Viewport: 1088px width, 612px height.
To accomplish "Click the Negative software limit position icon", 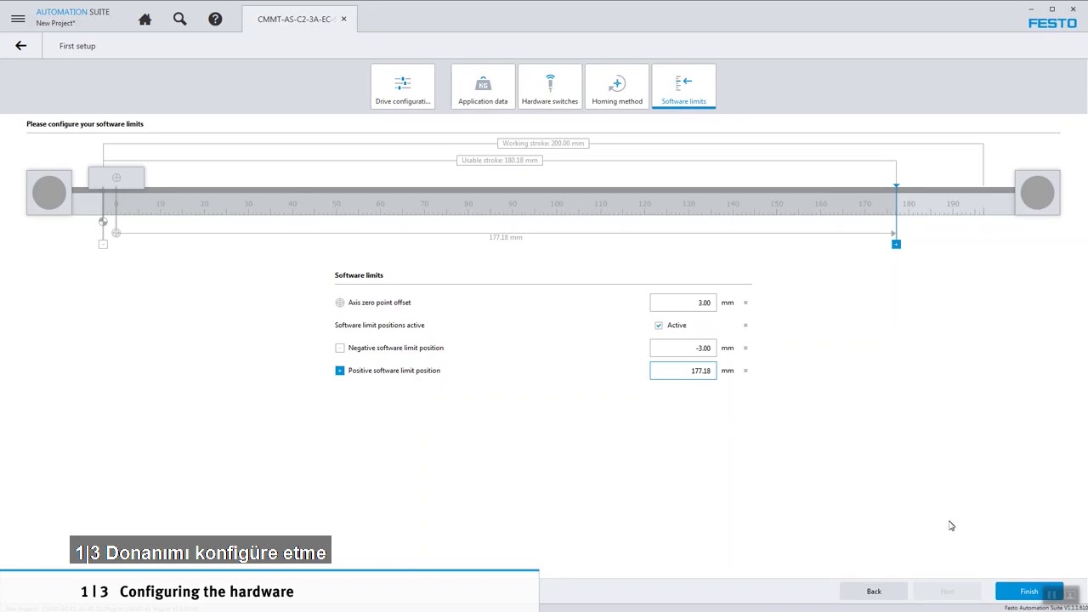I will pyautogui.click(x=340, y=348).
